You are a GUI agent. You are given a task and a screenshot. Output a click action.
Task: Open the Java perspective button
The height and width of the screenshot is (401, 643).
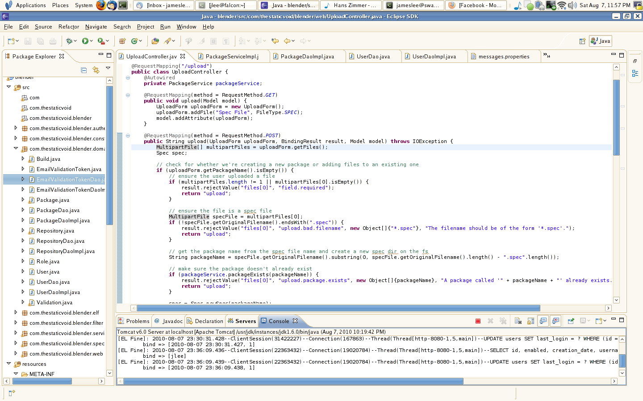pyautogui.click(x=600, y=41)
